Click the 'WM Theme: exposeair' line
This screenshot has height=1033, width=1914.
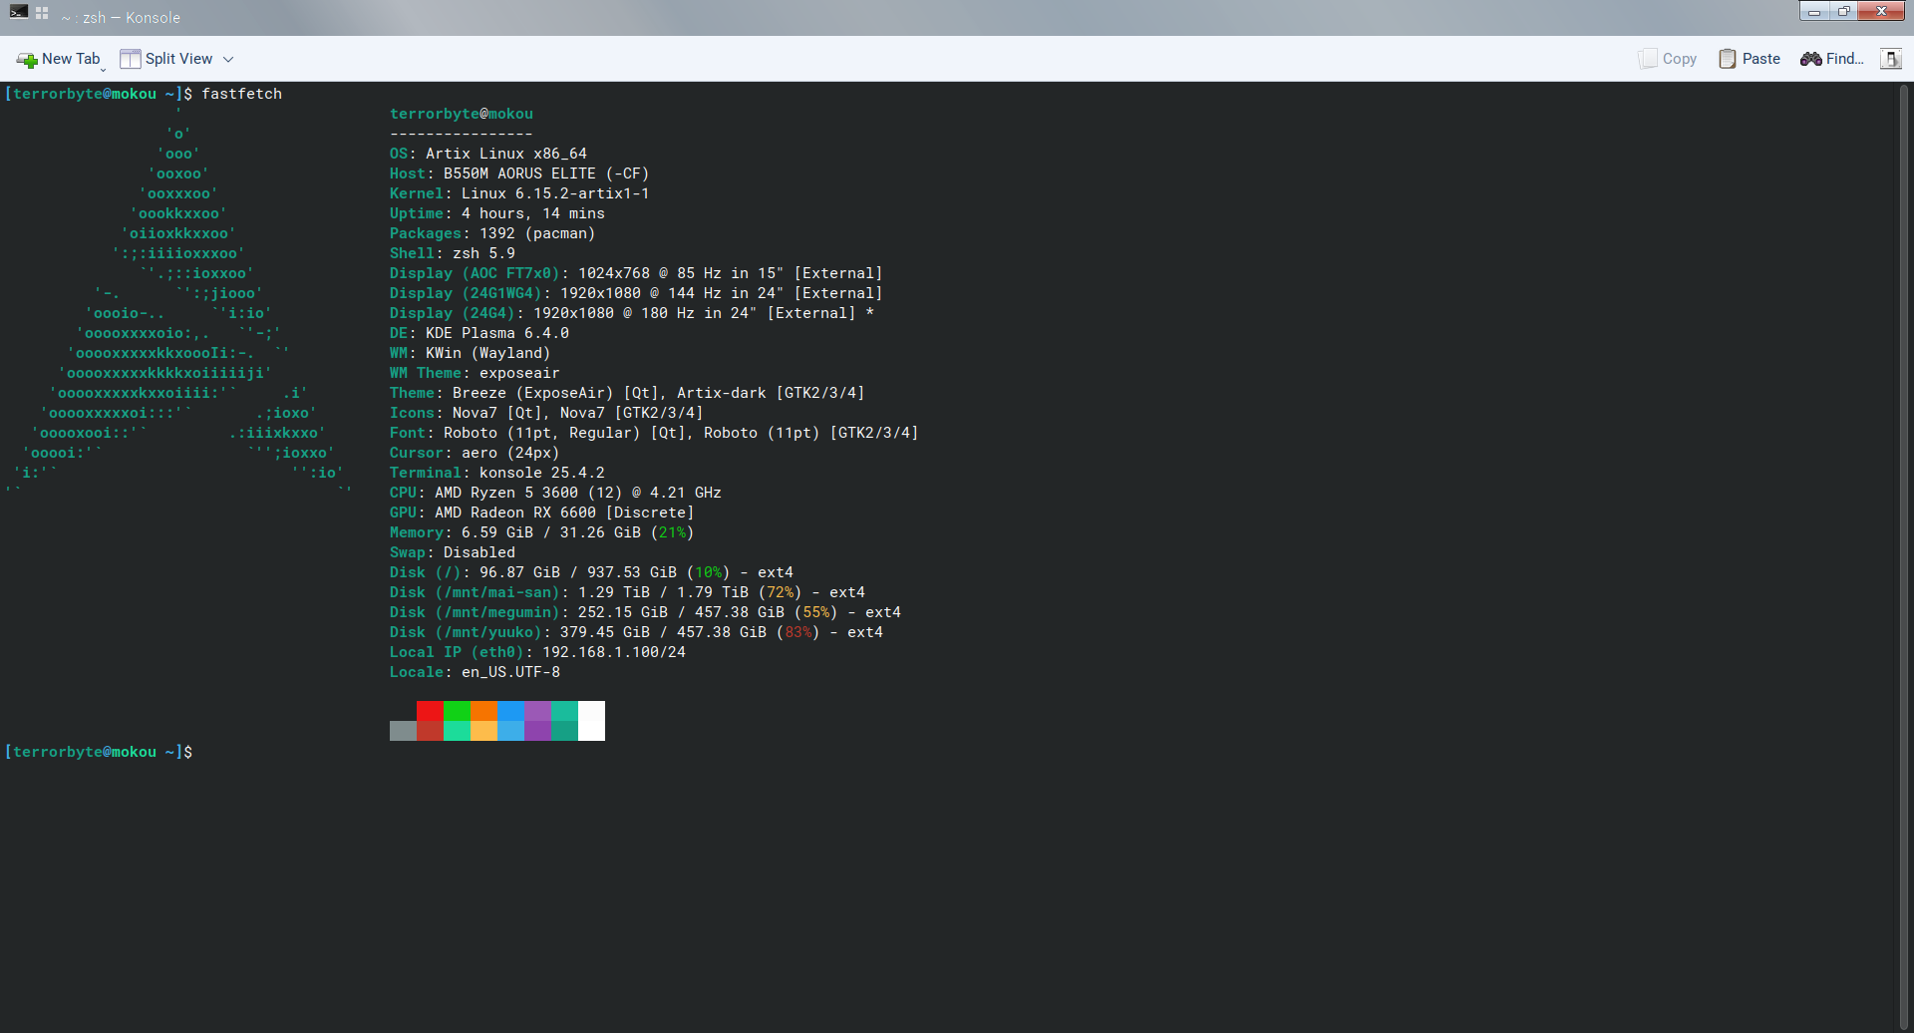tap(475, 373)
